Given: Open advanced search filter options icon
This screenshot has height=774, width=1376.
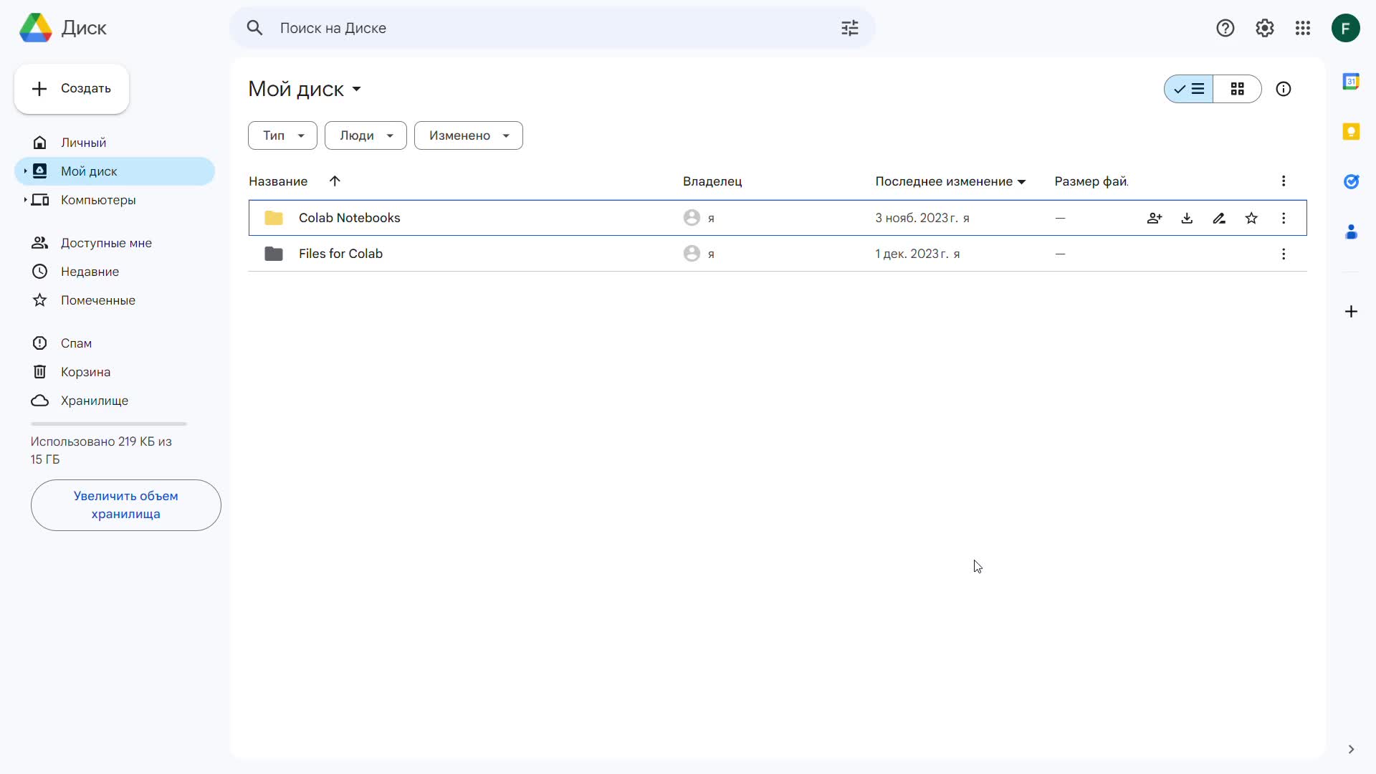Looking at the screenshot, I should (849, 28).
